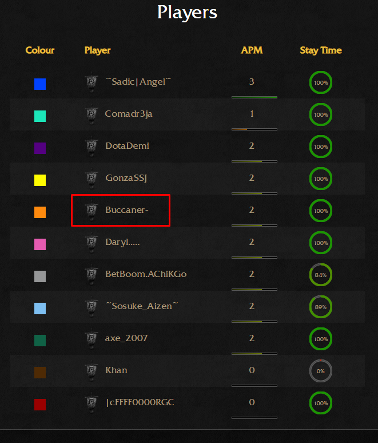This screenshot has width=378, height=443.
Task: Click the avatar icon beside Khan
Action: pos(91,371)
